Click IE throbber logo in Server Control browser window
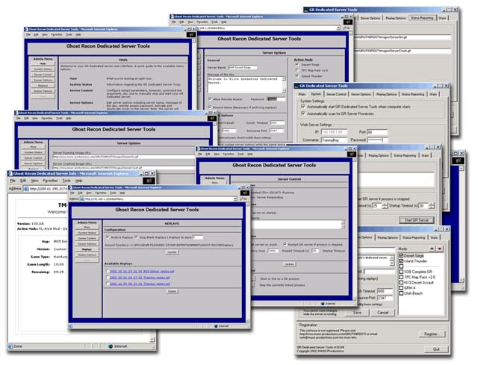The height and width of the screenshot is (365, 478). 352,155
